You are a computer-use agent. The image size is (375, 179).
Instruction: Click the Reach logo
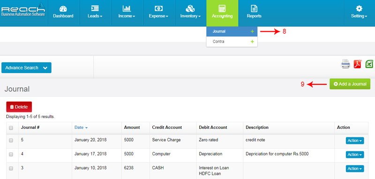[23, 10]
